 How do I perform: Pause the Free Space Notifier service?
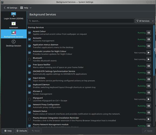(x=149, y=66)
